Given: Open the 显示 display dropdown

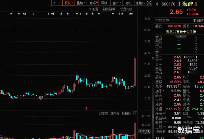Looking at the screenshot, I should click(x=116, y=3).
